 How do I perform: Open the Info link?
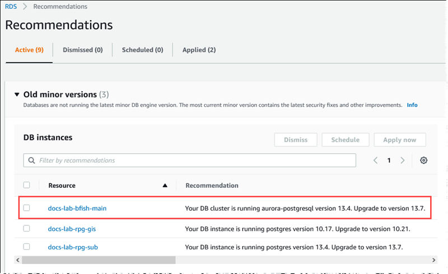(x=412, y=105)
